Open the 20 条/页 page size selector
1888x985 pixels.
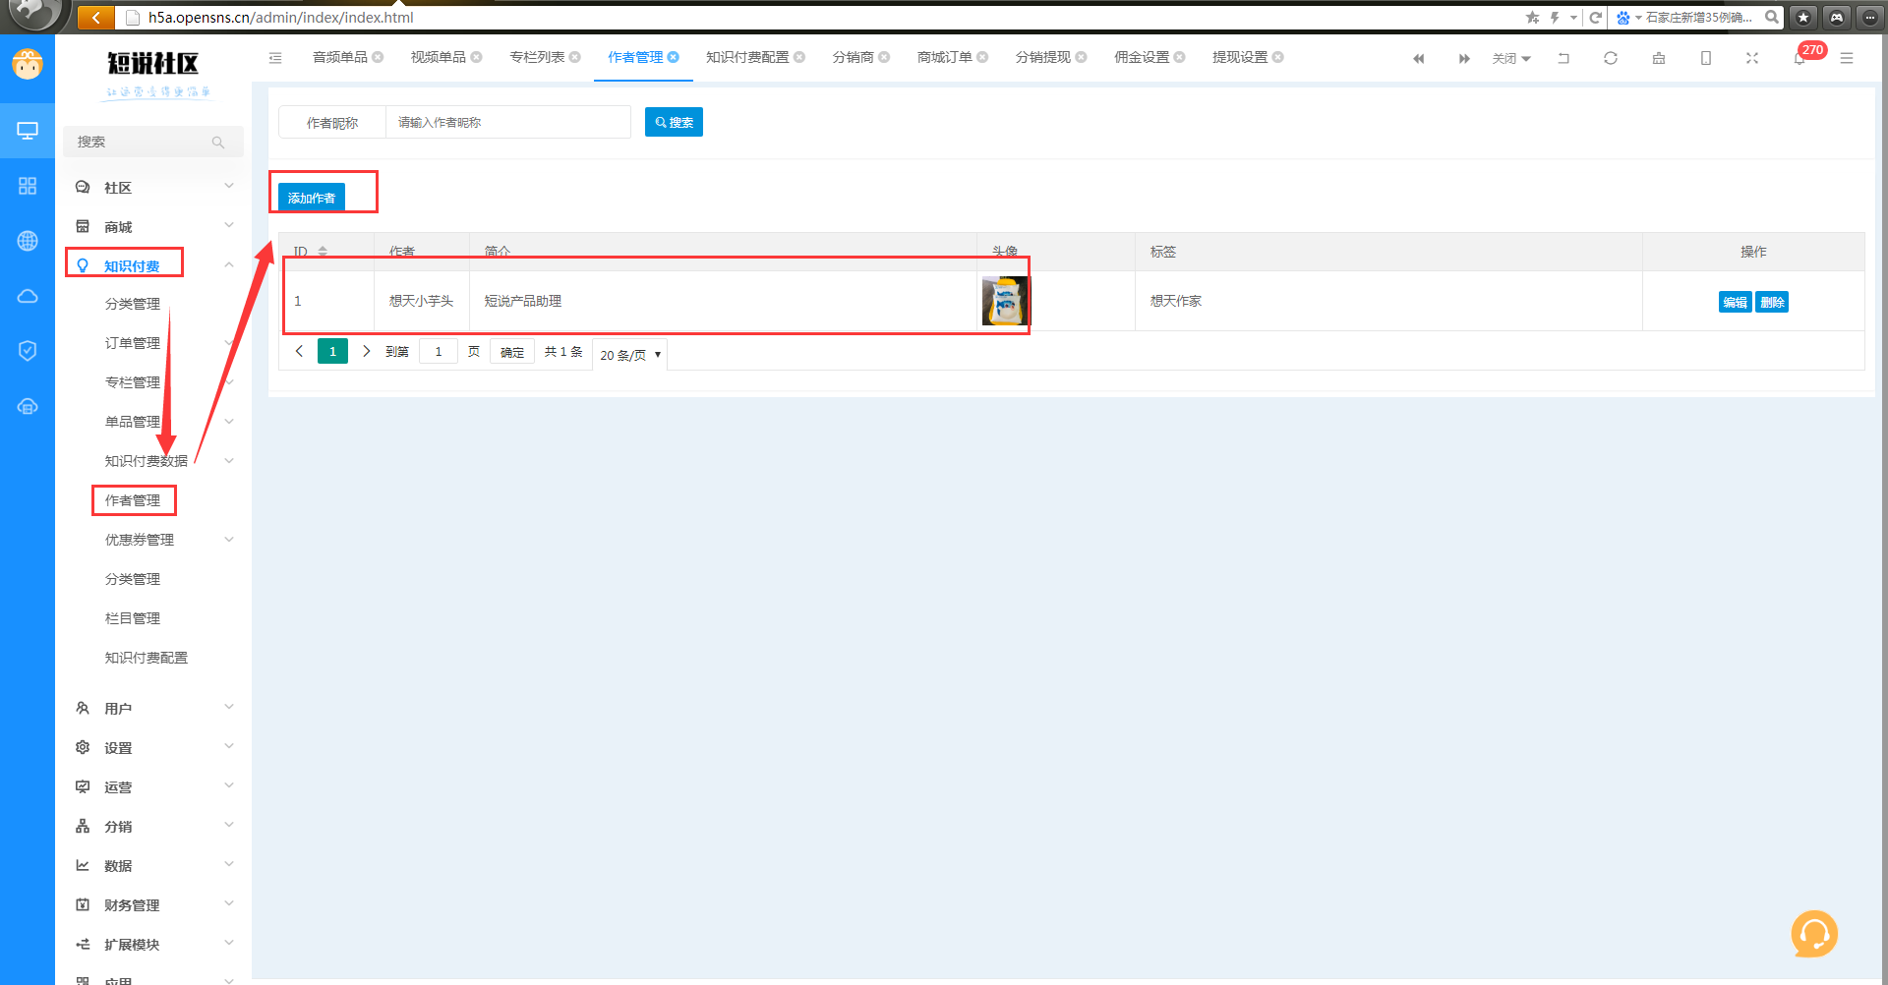[630, 355]
